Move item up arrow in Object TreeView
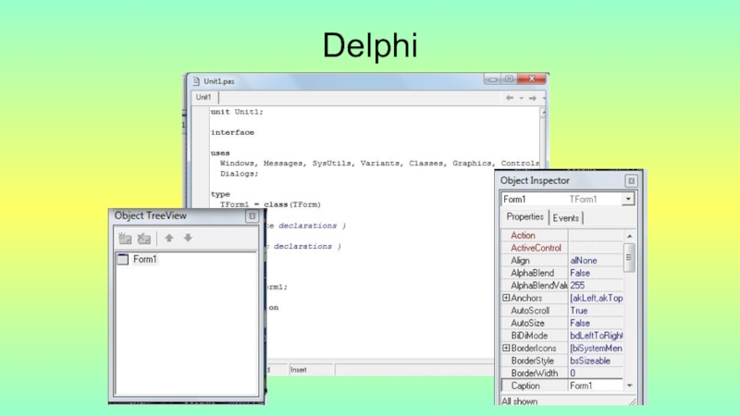This screenshot has width=740, height=416. (x=169, y=239)
